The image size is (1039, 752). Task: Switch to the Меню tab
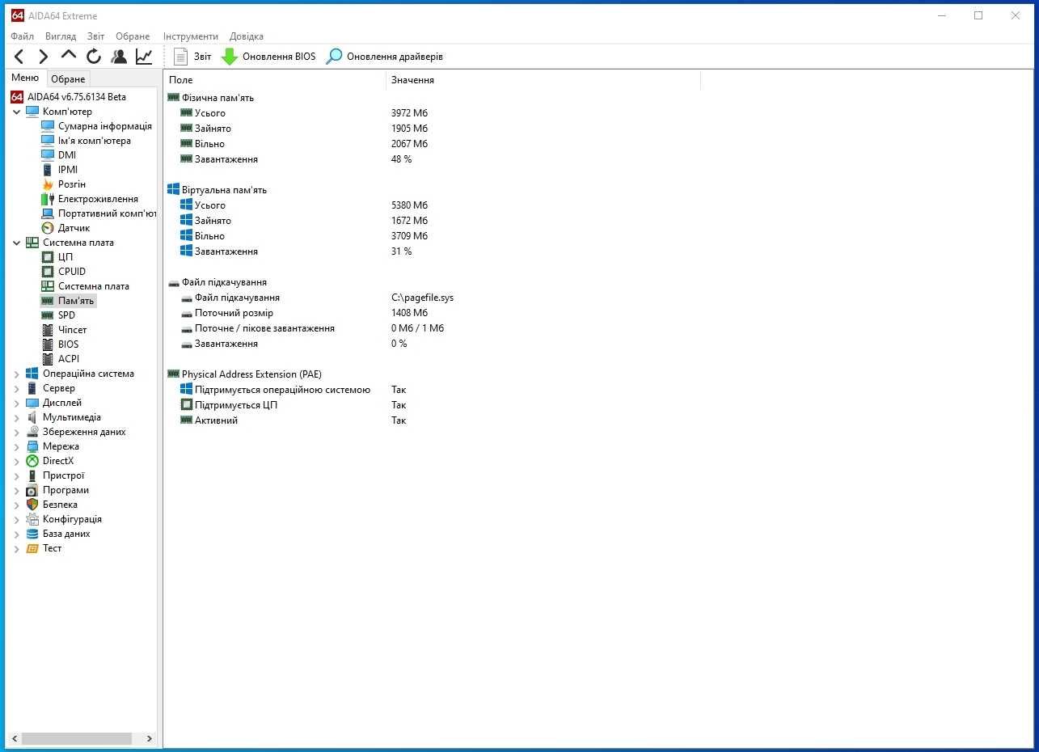25,78
